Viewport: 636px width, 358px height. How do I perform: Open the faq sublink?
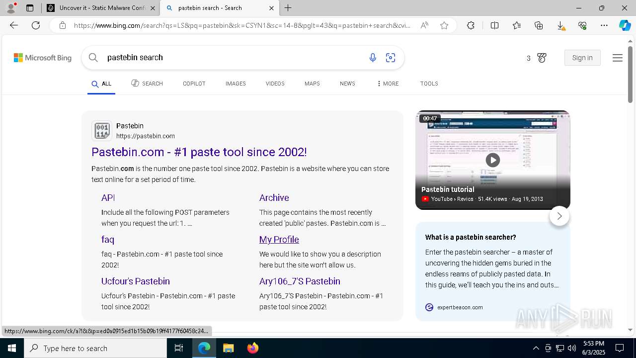(108, 240)
